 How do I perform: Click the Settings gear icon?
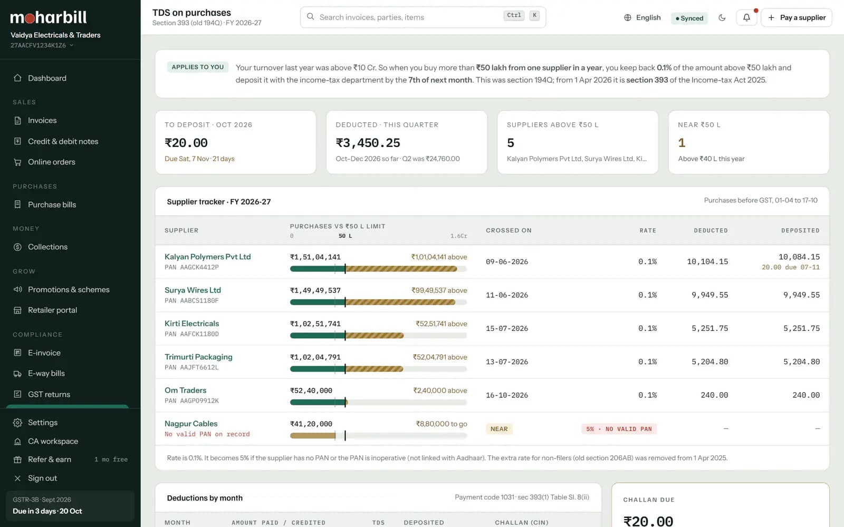pos(17,423)
